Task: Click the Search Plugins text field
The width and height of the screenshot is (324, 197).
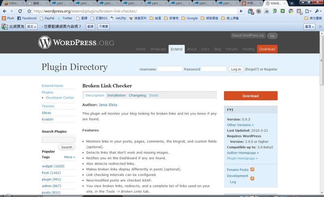Action: click(58, 139)
